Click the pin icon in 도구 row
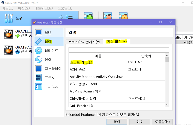 tap(61, 17)
